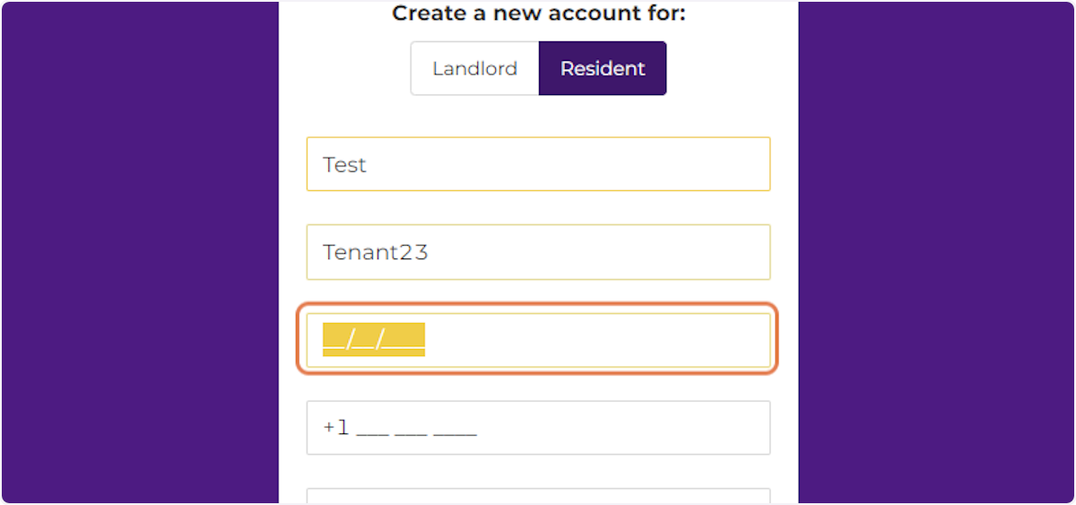
Task: Click the +1 country code prefix
Action: click(x=335, y=428)
